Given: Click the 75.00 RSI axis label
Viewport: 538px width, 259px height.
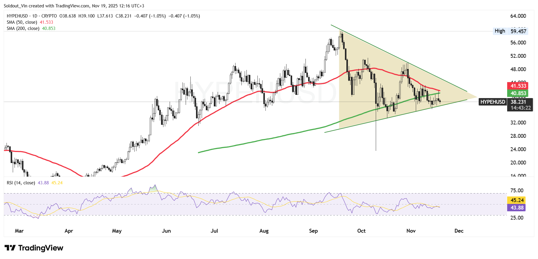Looking at the screenshot, I should point(517,191).
